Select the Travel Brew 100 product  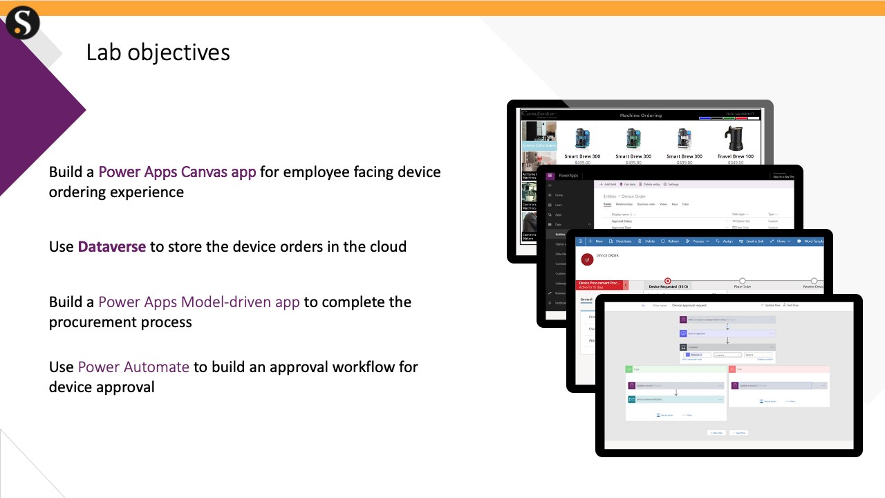tap(736, 145)
